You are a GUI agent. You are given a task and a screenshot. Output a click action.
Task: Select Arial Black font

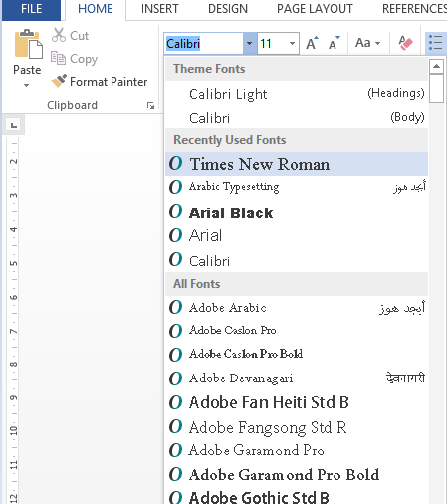click(x=297, y=212)
